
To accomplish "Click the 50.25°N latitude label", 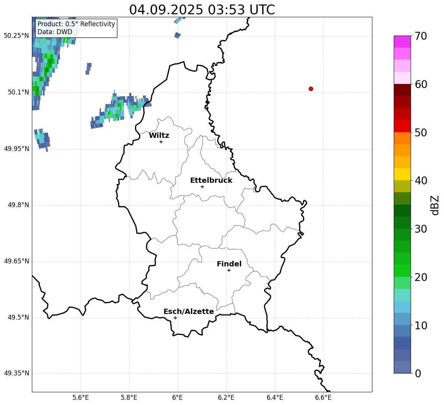I will (16, 36).
